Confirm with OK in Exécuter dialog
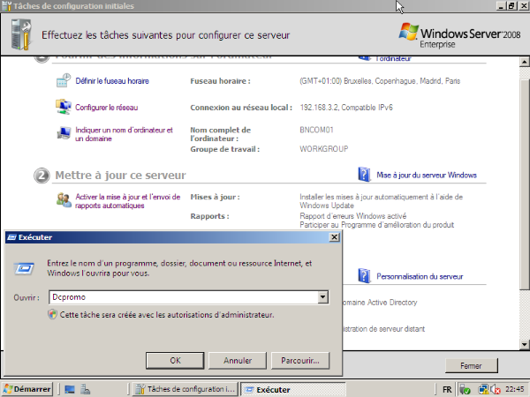 point(175,361)
